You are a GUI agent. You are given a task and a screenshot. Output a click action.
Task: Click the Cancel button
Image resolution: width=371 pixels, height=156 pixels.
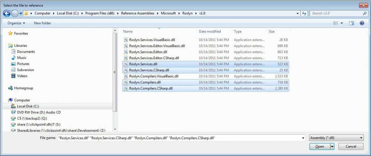point(351,146)
